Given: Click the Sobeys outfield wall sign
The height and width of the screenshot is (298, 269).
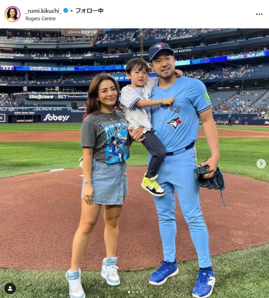Looking at the screenshot, I should 57,117.
